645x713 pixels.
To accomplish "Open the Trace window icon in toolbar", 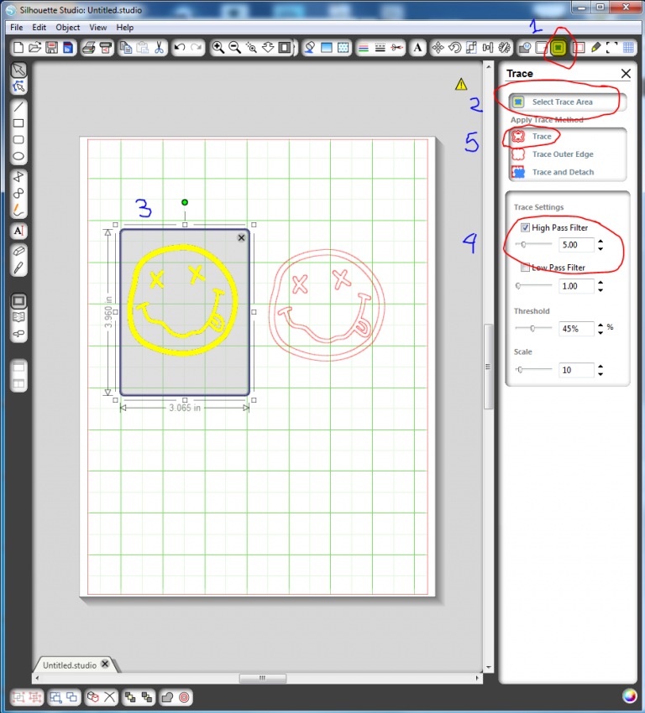I will (x=558, y=48).
